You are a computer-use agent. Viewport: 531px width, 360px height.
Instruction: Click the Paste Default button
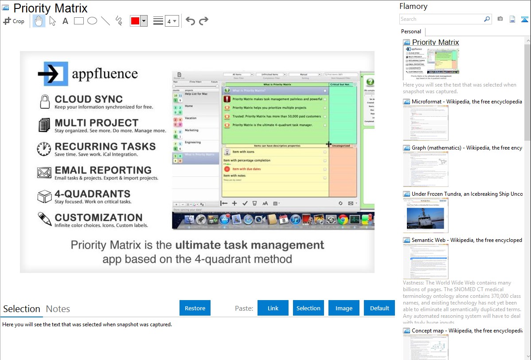[379, 308]
